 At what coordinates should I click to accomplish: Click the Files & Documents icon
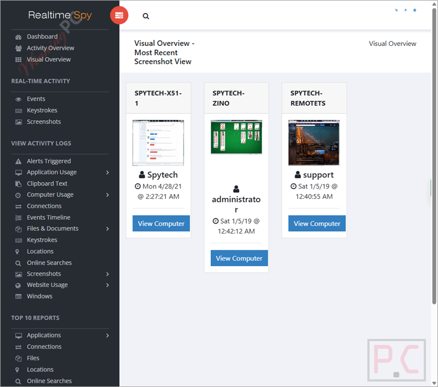pyautogui.click(x=19, y=229)
